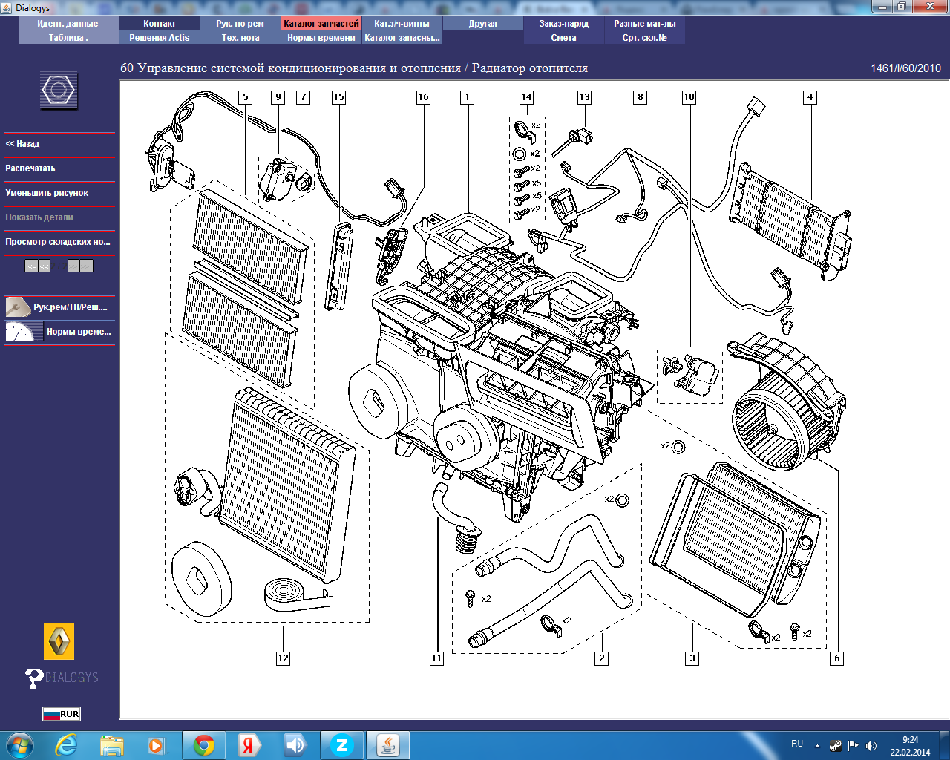The height and width of the screenshot is (760, 950).
Task: Select callout number 15 on the diagram
Action: pyautogui.click(x=338, y=97)
